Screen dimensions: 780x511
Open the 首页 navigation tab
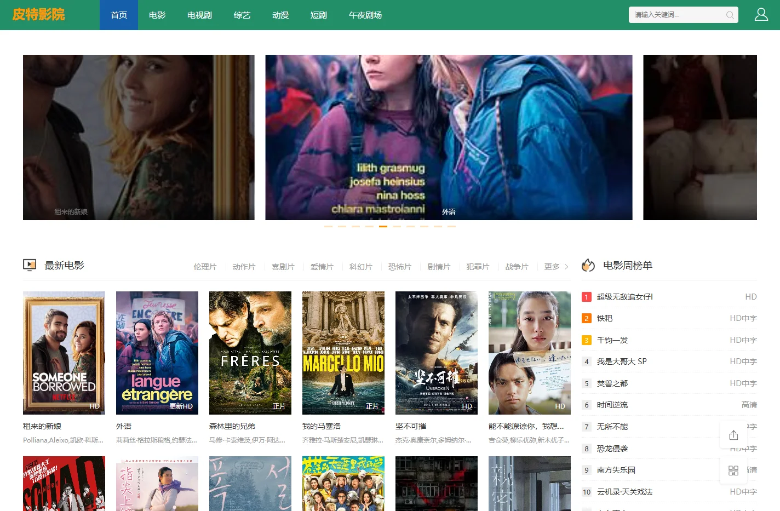coord(119,15)
